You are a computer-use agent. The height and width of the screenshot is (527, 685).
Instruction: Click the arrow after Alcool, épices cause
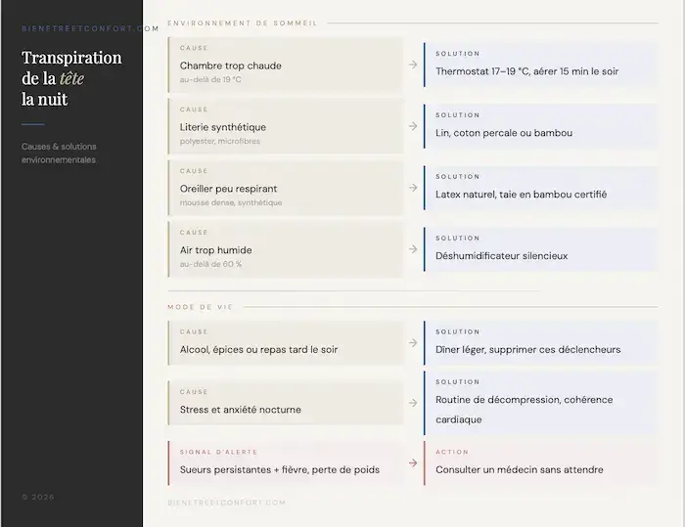tap(413, 343)
